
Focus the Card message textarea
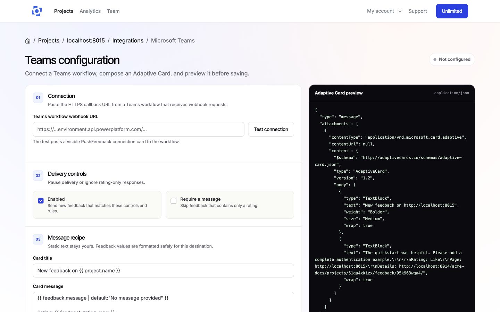pyautogui.click(x=163, y=302)
